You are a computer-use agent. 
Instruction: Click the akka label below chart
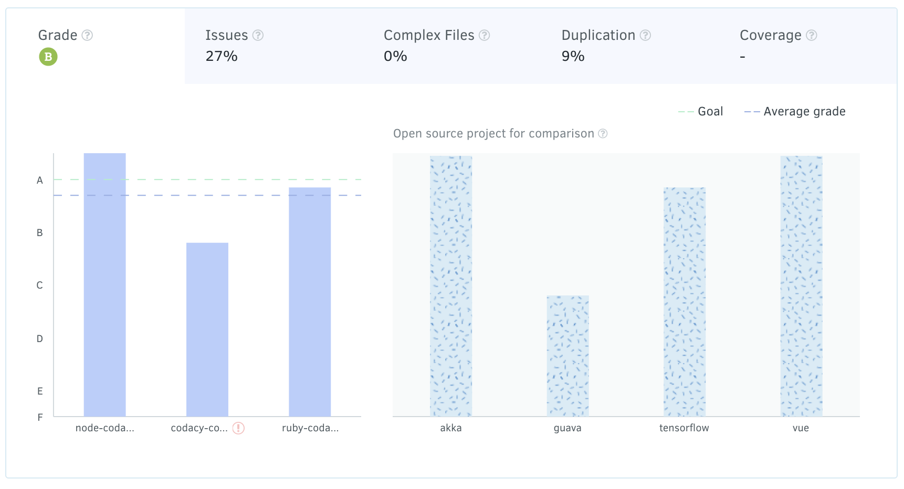[451, 428]
